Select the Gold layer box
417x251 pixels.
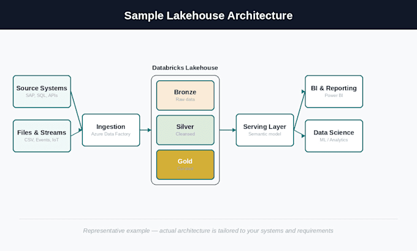coord(185,164)
